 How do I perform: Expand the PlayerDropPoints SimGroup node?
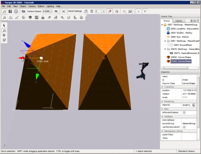pyautogui.click(x=166, y=41)
